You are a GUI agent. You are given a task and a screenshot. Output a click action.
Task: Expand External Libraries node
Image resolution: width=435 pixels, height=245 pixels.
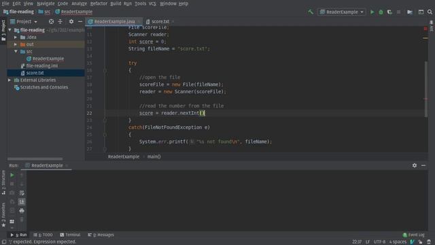[10, 80]
